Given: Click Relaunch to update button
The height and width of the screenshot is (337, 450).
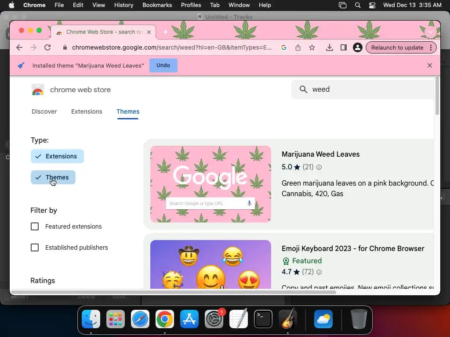Looking at the screenshot, I should (397, 47).
